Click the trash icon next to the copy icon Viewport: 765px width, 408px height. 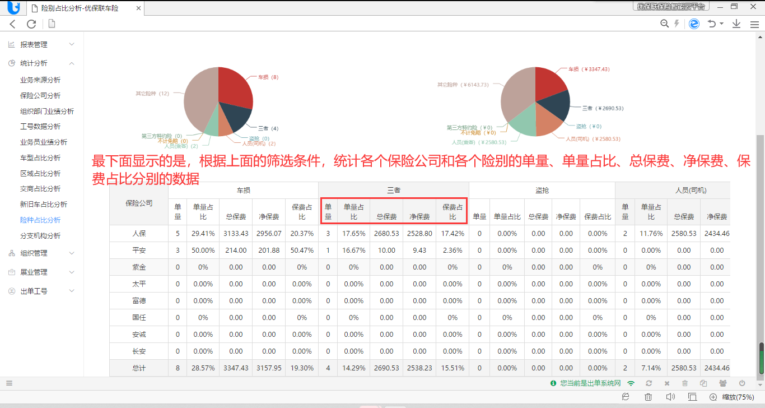coord(685,383)
